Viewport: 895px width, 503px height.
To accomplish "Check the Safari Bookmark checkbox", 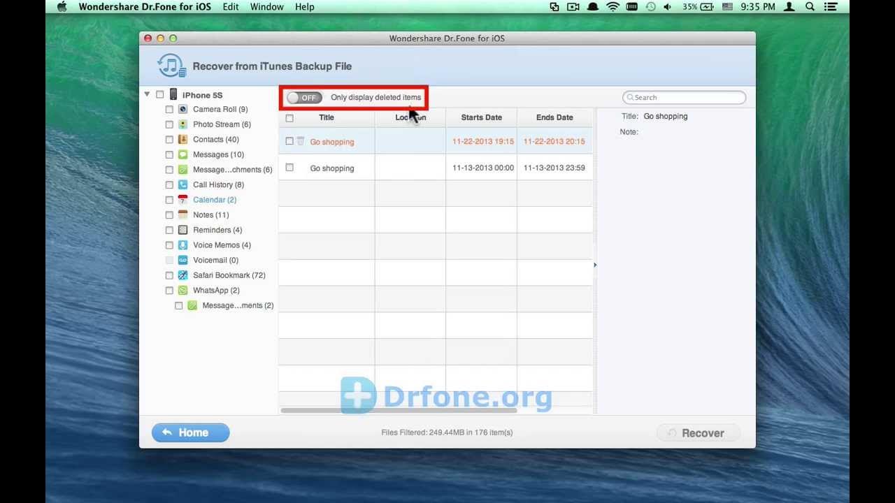I will [169, 275].
